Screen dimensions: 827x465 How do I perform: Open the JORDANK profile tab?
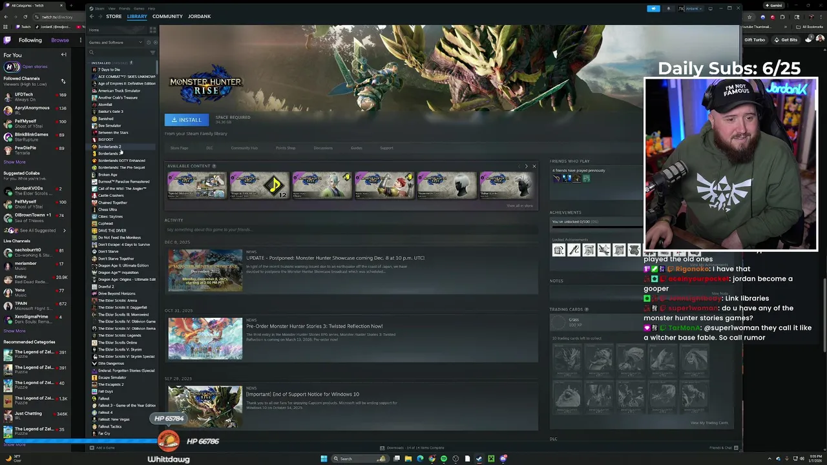point(199,16)
